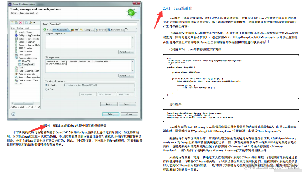Click inside the VM arguments text box
The height and width of the screenshot is (172, 302).
click(88, 66)
